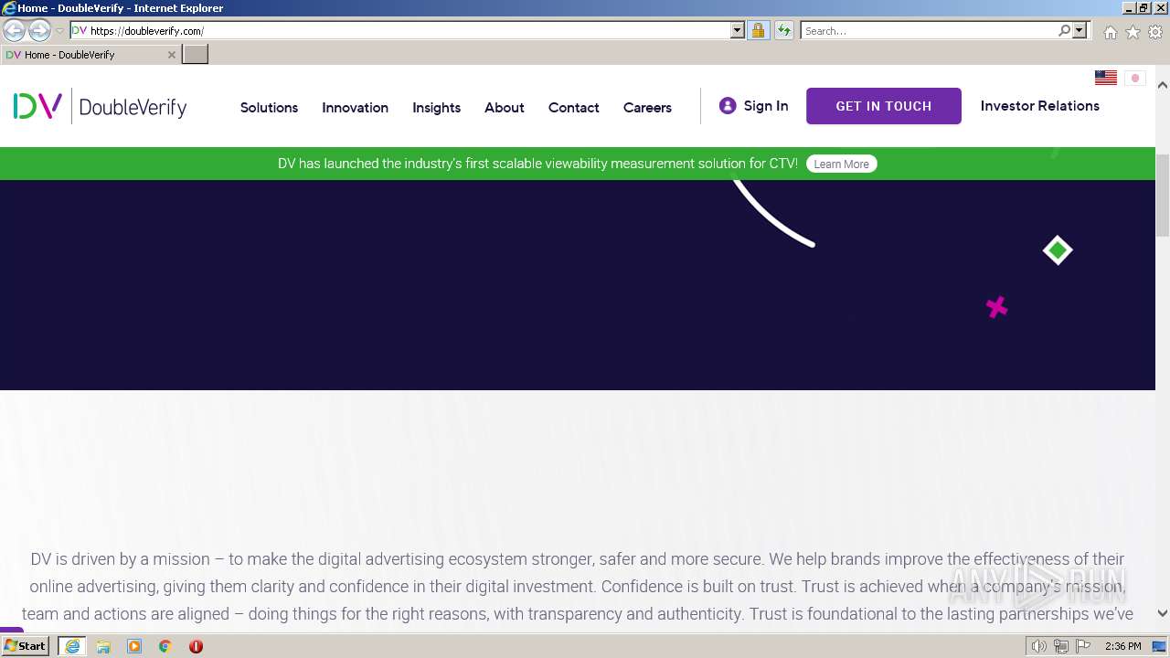Open the Insights menu

pyautogui.click(x=436, y=107)
